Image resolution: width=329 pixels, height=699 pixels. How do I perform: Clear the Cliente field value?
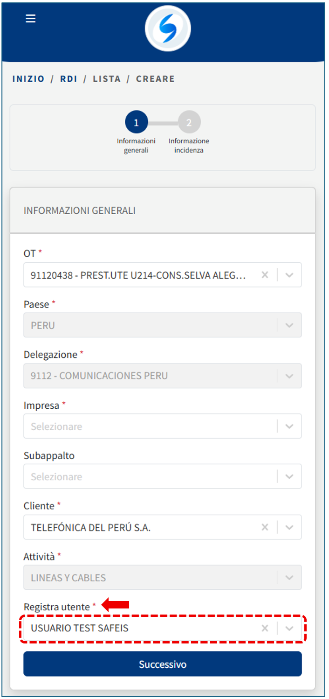(265, 527)
